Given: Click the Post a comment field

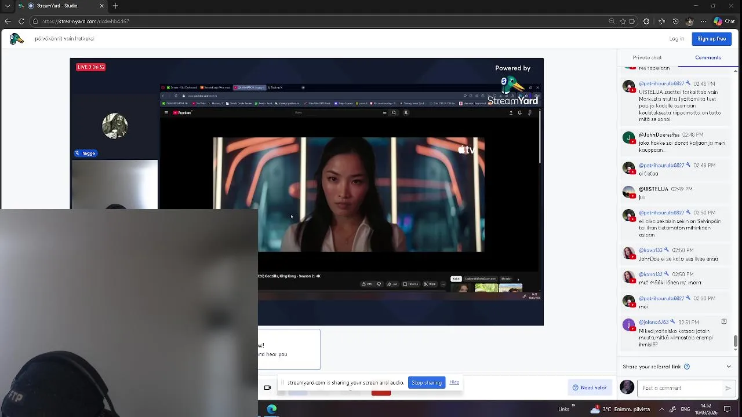Looking at the screenshot, I should (681, 388).
